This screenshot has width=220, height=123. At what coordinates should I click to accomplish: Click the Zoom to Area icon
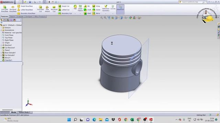pos(105,18)
